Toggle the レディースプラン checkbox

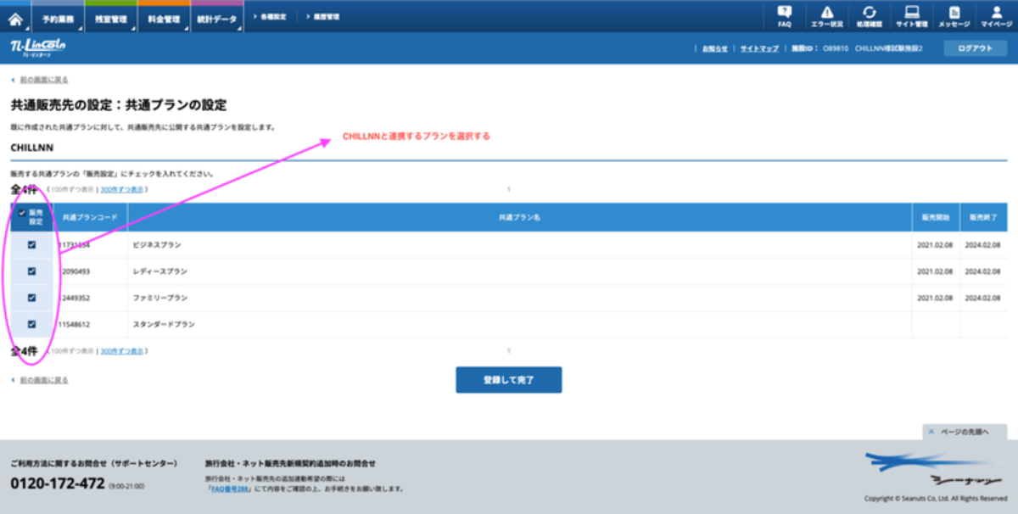tap(31, 271)
